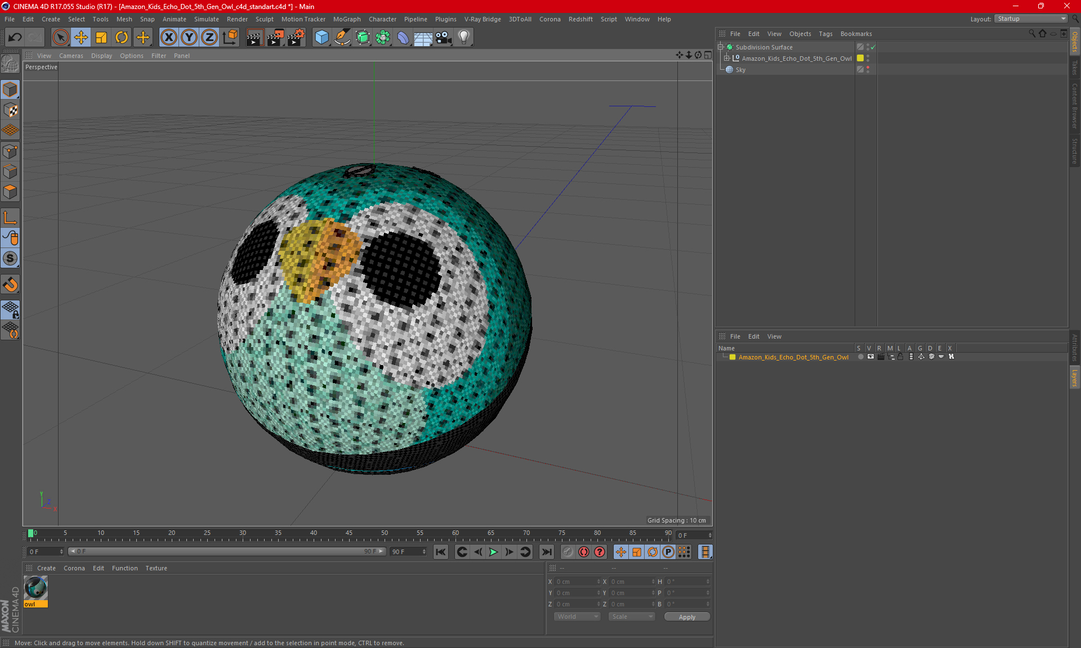Image resolution: width=1081 pixels, height=648 pixels.
Task: Toggle layer visibility eye in Layers panel
Action: click(870, 357)
